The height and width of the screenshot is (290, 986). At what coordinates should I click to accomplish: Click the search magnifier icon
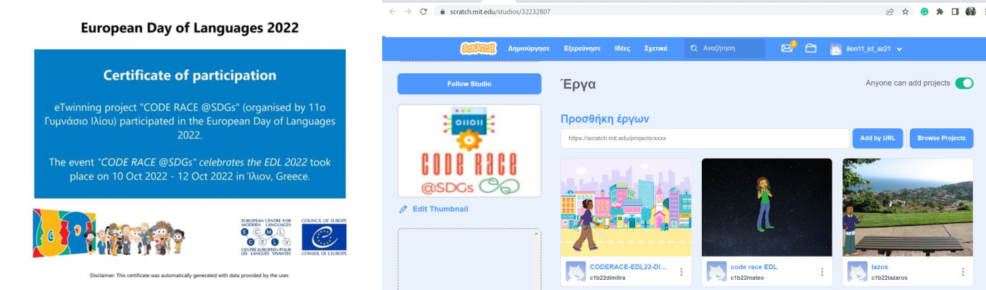point(694,49)
